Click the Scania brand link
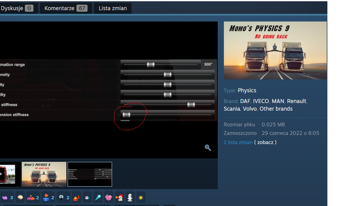 click(x=232, y=109)
